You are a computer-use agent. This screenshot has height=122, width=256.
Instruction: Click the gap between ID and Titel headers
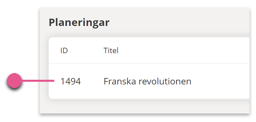click(85, 51)
